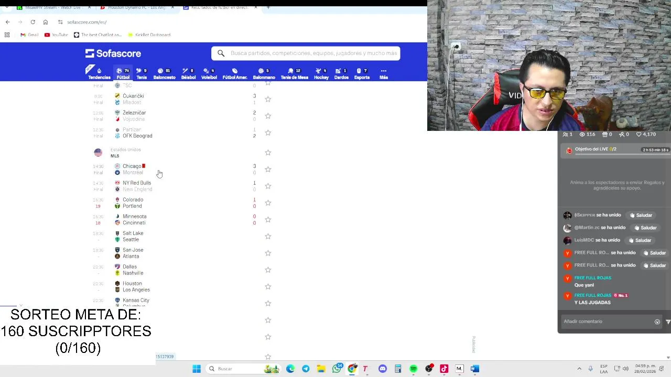Image resolution: width=671 pixels, height=377 pixels.
Task: Favorite the Čukarički vs Mladost match
Action: click(x=268, y=99)
